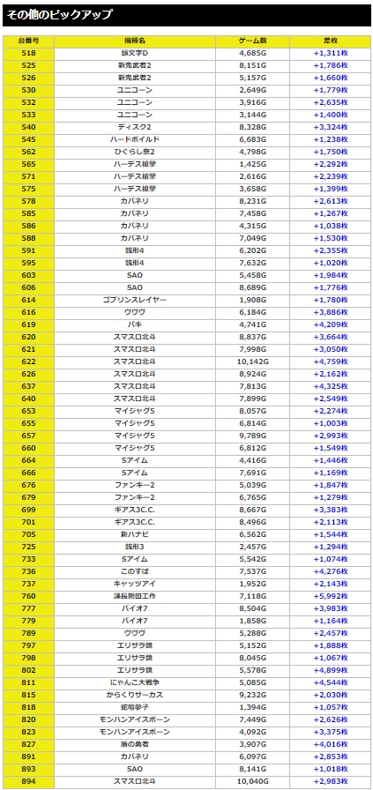Click difference value +4,899枚
Viewport: 373px width, 790px height.
pyautogui.click(x=330, y=670)
